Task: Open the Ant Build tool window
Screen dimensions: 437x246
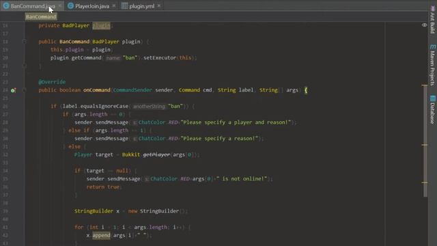Action: click(432, 20)
